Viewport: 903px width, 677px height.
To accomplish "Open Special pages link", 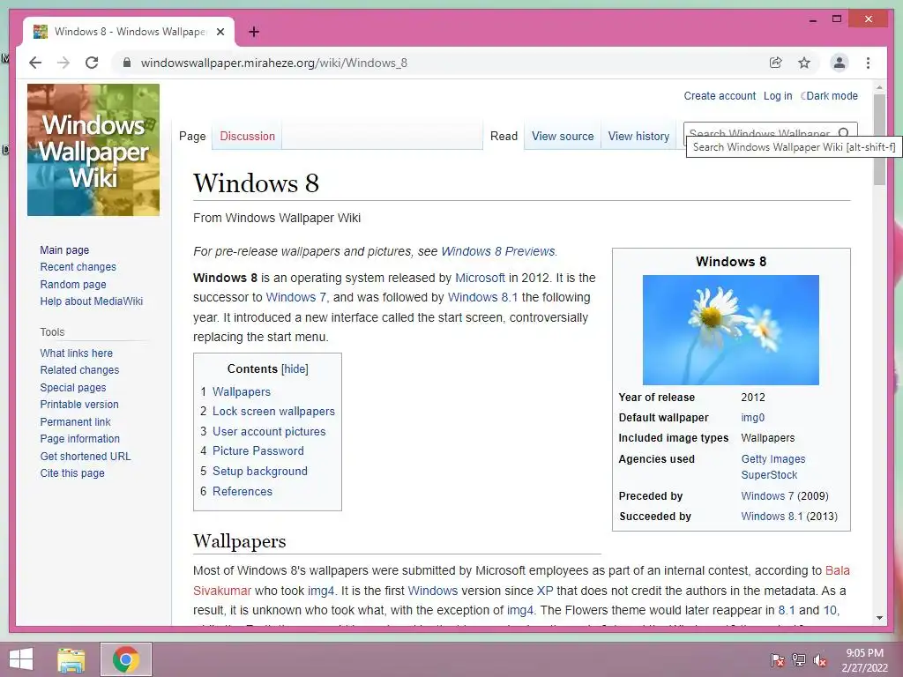I will coord(73,388).
